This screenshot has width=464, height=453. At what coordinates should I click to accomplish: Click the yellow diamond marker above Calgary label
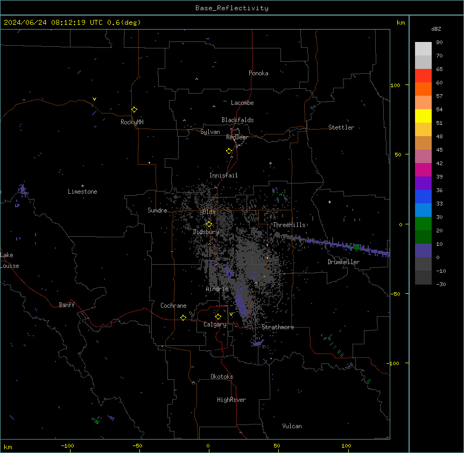point(218,317)
